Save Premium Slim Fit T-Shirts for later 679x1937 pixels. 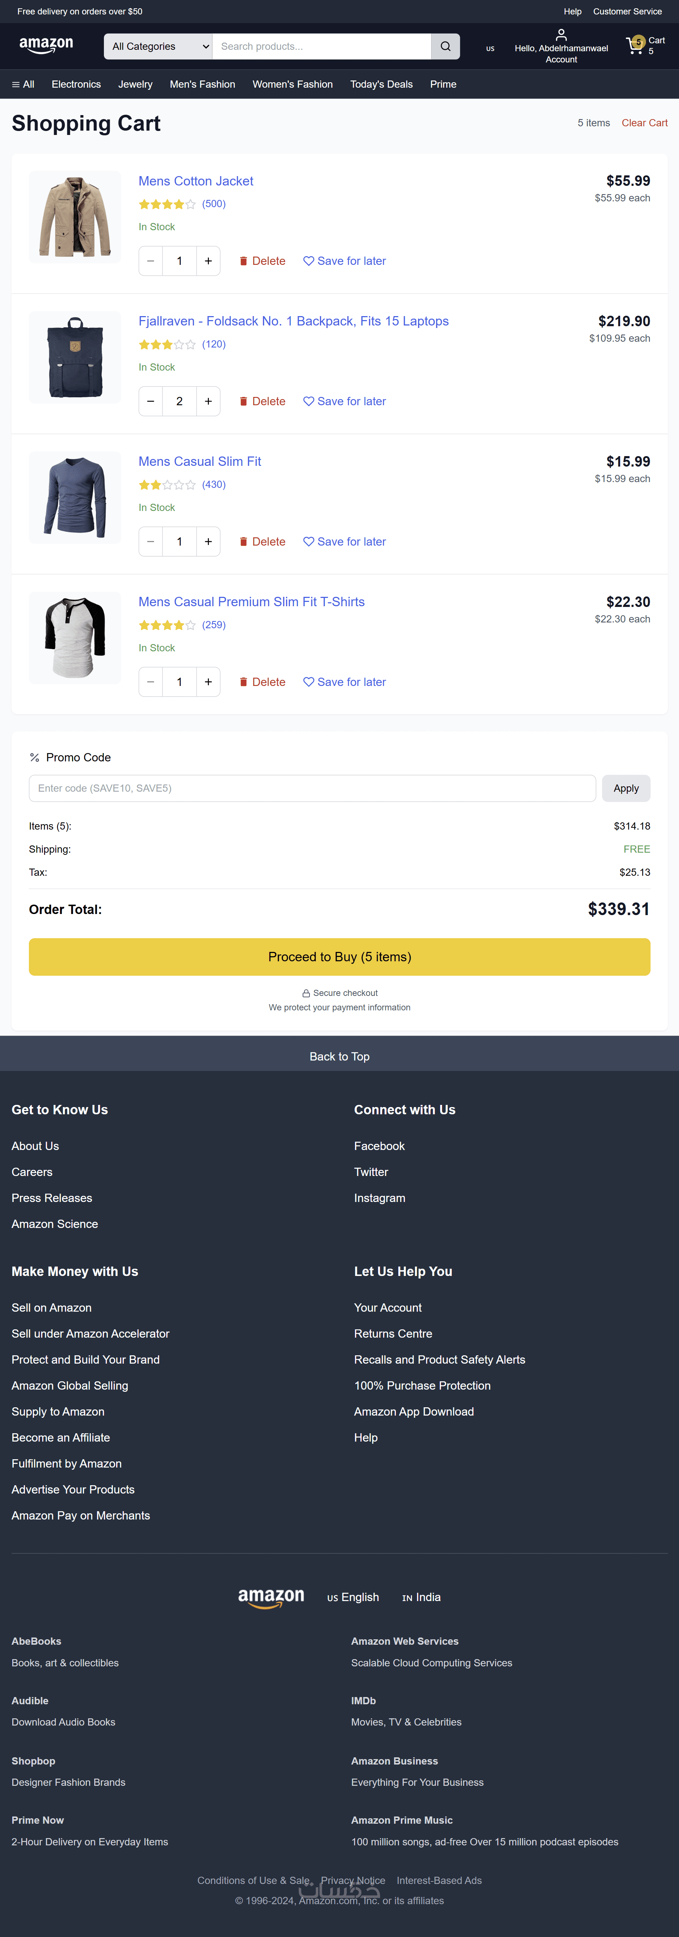[x=345, y=682]
